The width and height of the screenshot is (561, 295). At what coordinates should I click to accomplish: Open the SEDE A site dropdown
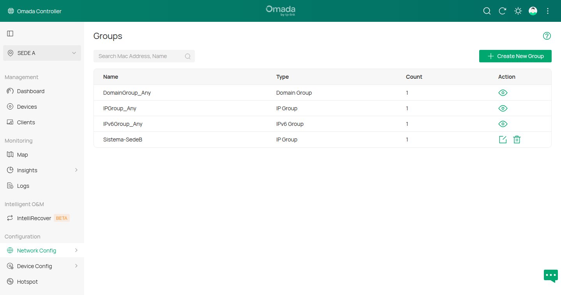tap(42, 53)
